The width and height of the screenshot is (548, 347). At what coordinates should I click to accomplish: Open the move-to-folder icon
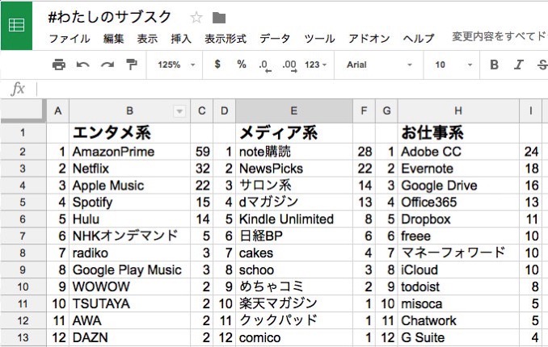pos(219,18)
